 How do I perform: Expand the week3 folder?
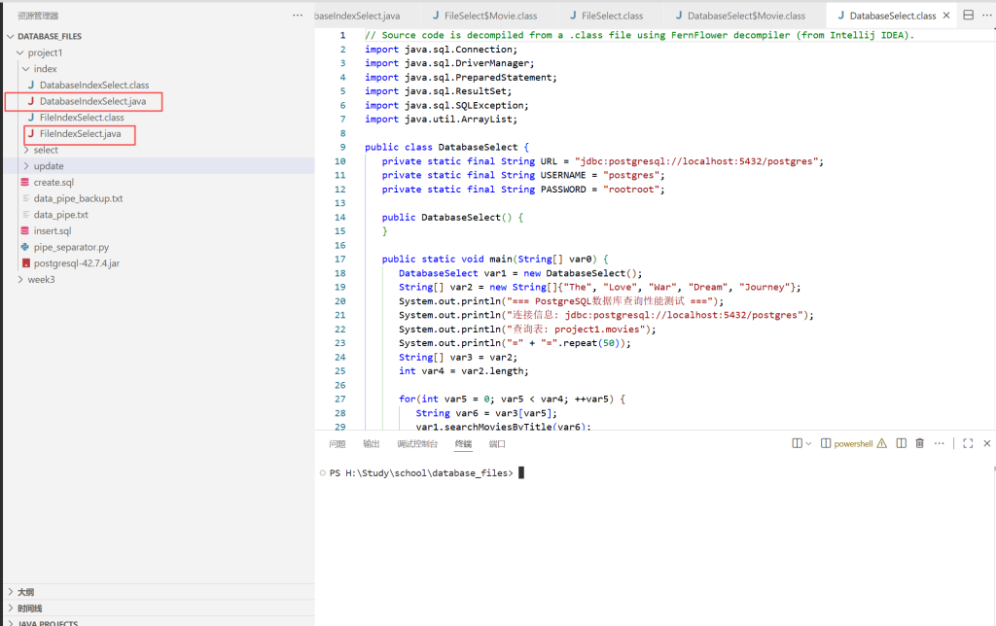41,279
